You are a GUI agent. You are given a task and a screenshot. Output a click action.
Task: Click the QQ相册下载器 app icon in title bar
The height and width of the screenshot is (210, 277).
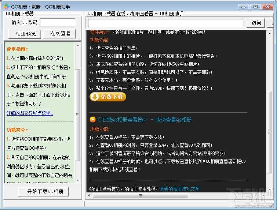(x=6, y=7)
